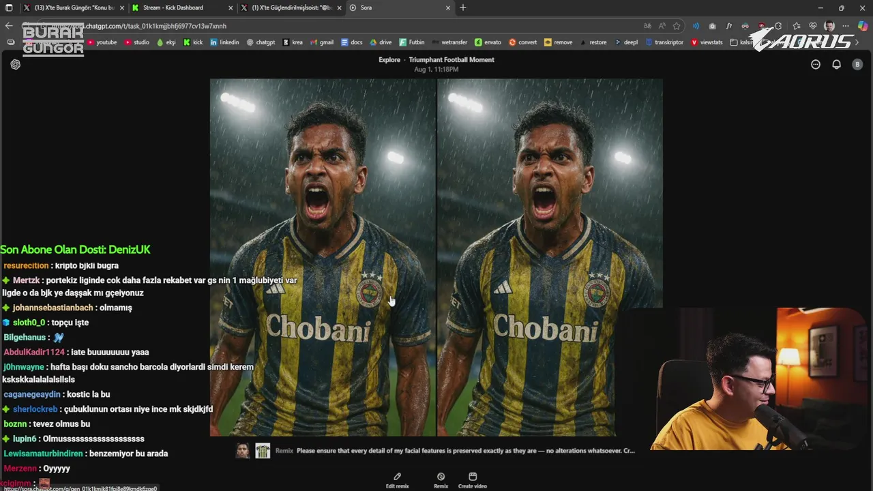Open the convert bookmark
Screen dimensions: 873x491
(522, 42)
